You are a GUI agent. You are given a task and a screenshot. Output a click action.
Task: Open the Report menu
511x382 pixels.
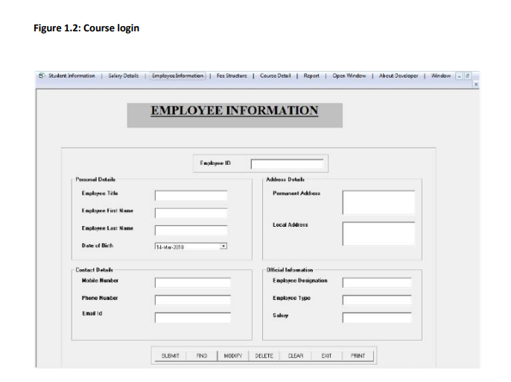pyautogui.click(x=311, y=76)
